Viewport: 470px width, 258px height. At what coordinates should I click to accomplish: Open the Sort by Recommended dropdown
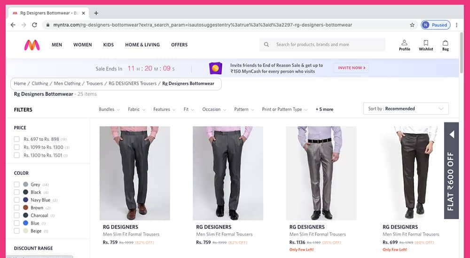(406, 109)
